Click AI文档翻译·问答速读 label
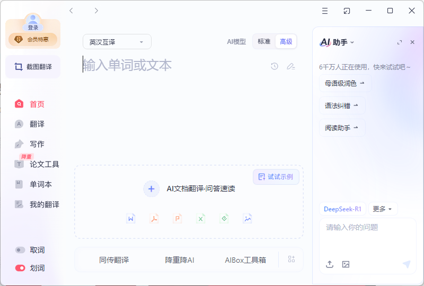 click(201, 189)
